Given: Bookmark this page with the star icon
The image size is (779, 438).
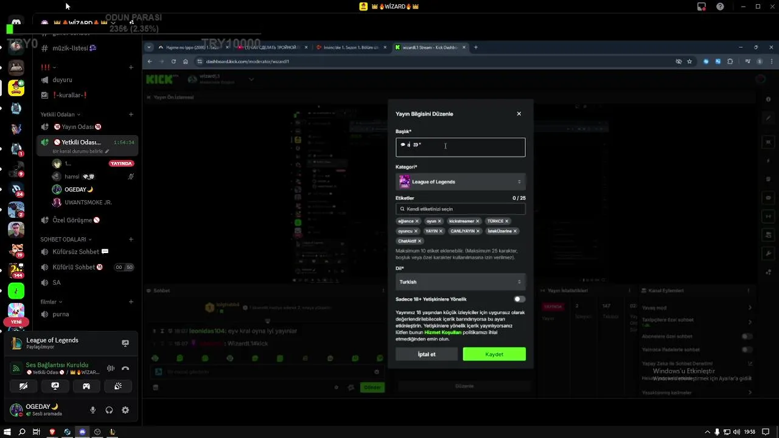Looking at the screenshot, I should (690, 61).
